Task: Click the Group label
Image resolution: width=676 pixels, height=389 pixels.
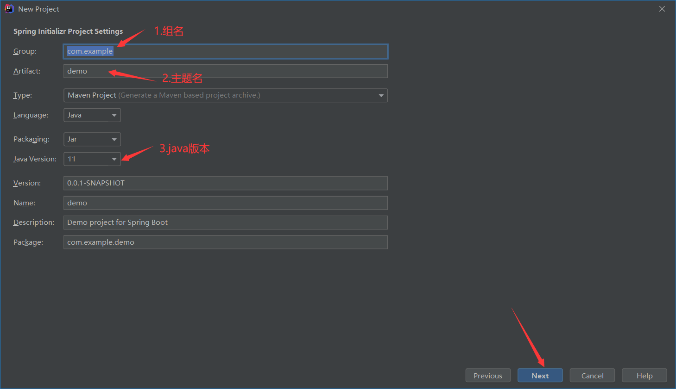Action: 25,51
